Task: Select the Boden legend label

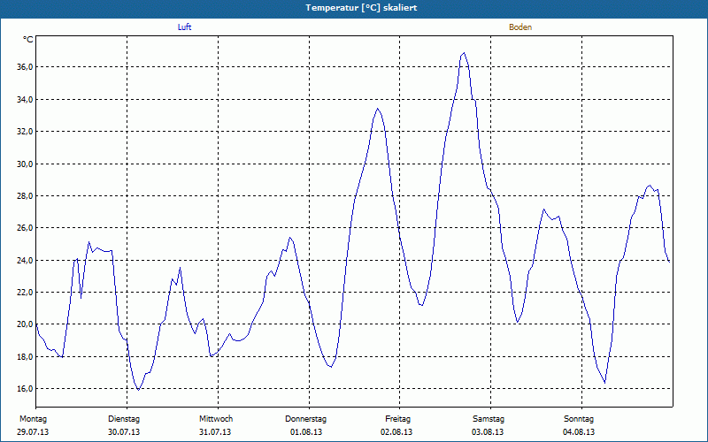Action: [520, 27]
